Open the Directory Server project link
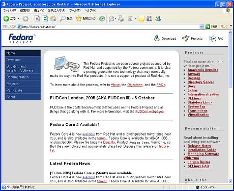Viewport: 234px width, 191px height. coord(200,82)
